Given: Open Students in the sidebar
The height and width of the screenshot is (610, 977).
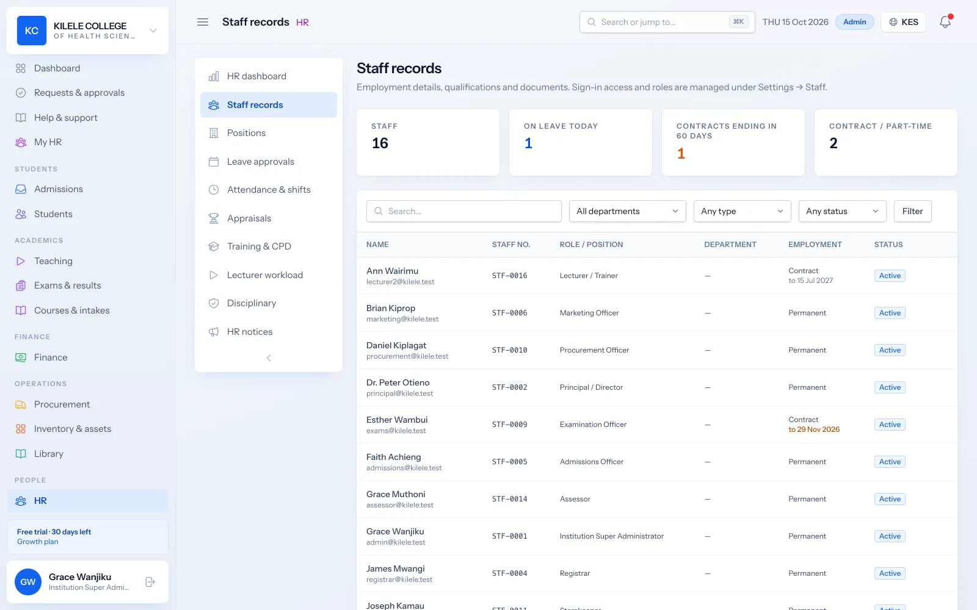Looking at the screenshot, I should [x=88, y=214].
